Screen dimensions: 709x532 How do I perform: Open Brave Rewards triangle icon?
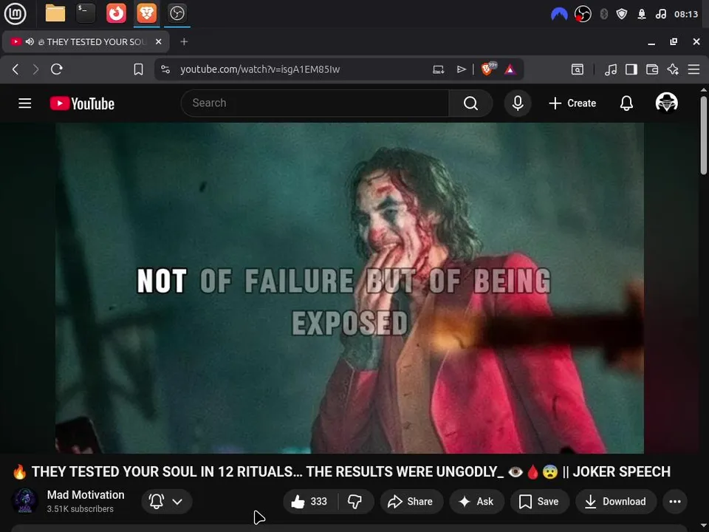tap(510, 69)
